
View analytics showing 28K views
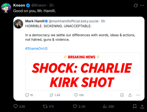pyautogui.click(x=105, y=106)
